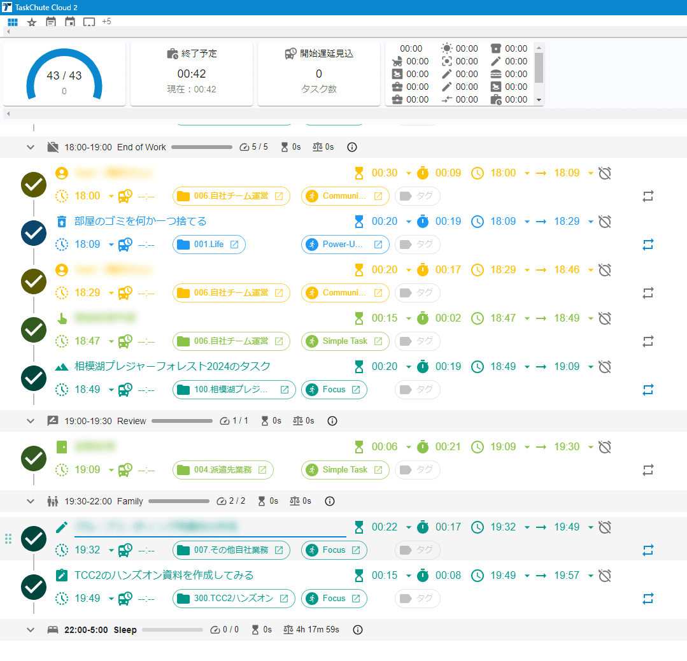Open Simple Task chip on 19:09 task
This screenshot has height=661, width=687.
(x=345, y=470)
